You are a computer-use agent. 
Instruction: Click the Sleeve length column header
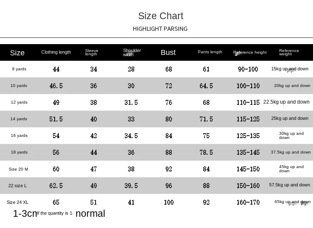click(x=92, y=52)
